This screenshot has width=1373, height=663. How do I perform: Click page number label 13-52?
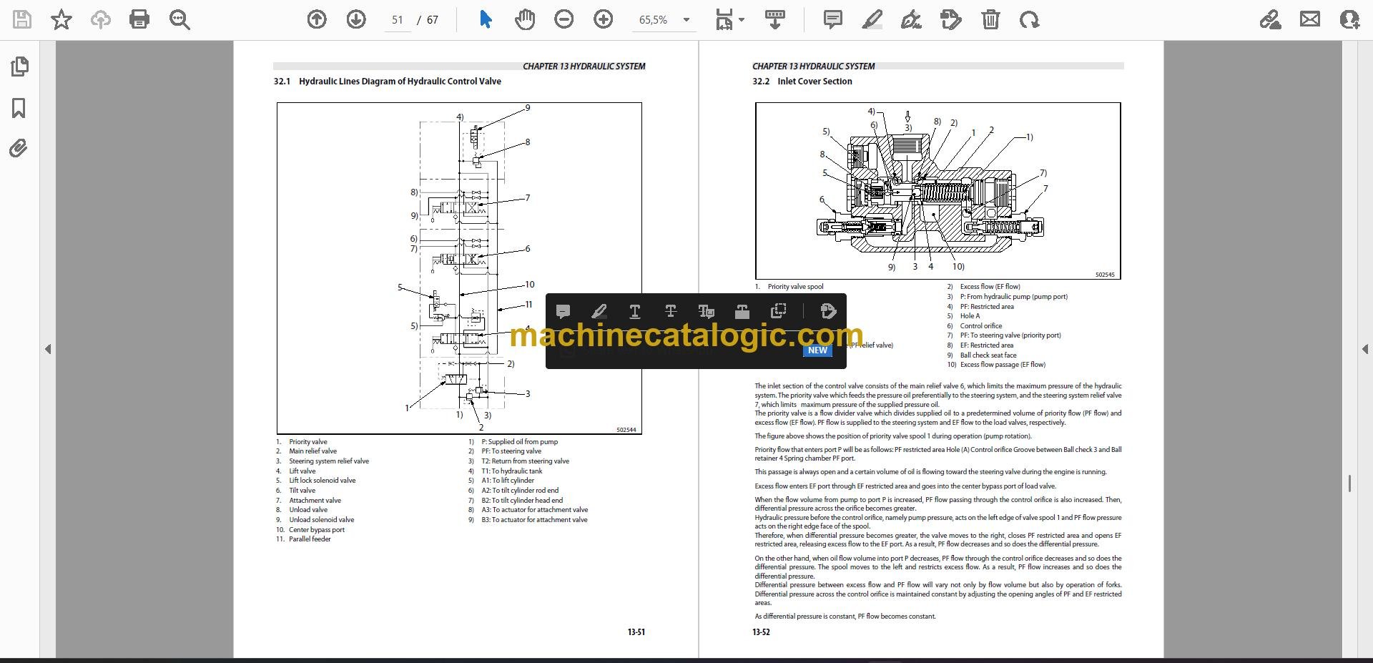point(761,632)
